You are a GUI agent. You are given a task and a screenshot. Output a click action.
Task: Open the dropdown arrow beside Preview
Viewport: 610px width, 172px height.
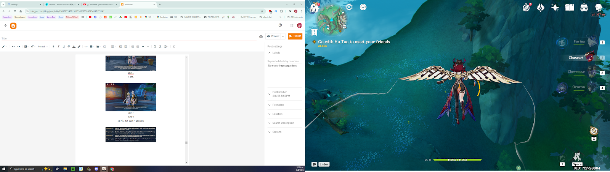tap(283, 36)
